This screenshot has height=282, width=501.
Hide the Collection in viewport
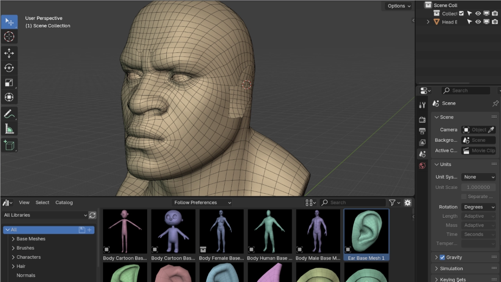pyautogui.click(x=478, y=13)
